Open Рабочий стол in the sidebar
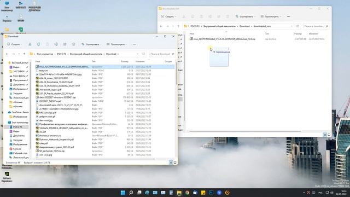This screenshot has height=197, width=350. pyautogui.click(x=20, y=153)
